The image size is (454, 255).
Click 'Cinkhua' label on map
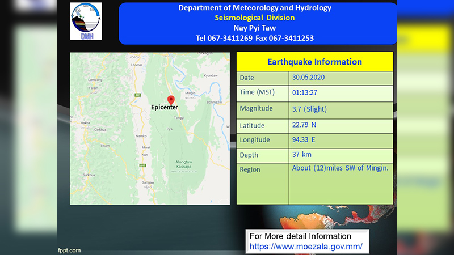tap(100, 130)
